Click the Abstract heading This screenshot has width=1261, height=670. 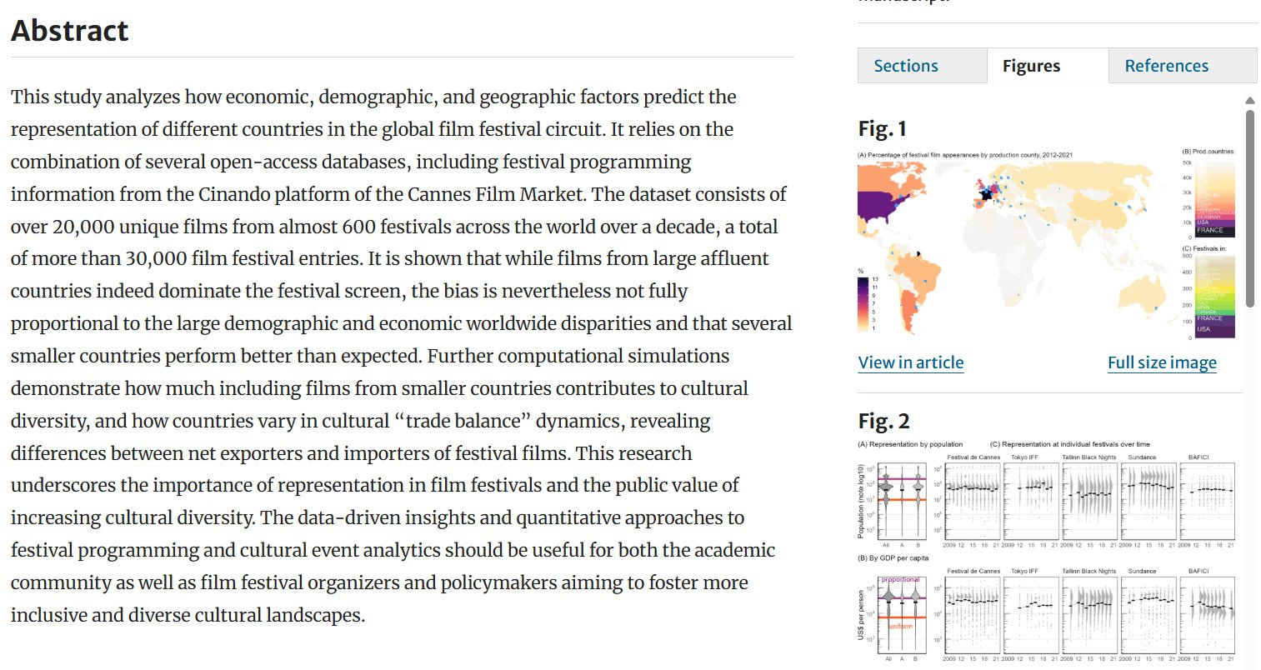[x=70, y=31]
